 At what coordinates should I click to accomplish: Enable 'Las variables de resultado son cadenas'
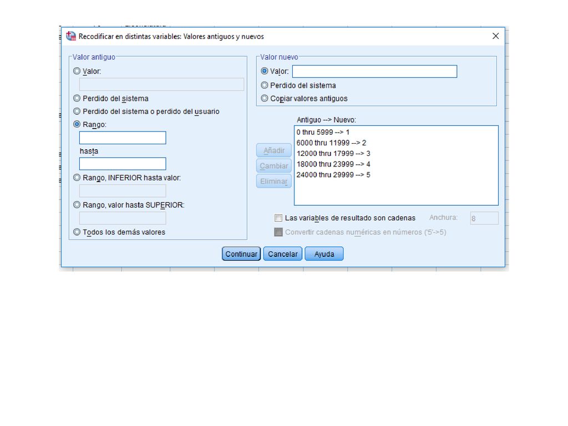tap(278, 217)
